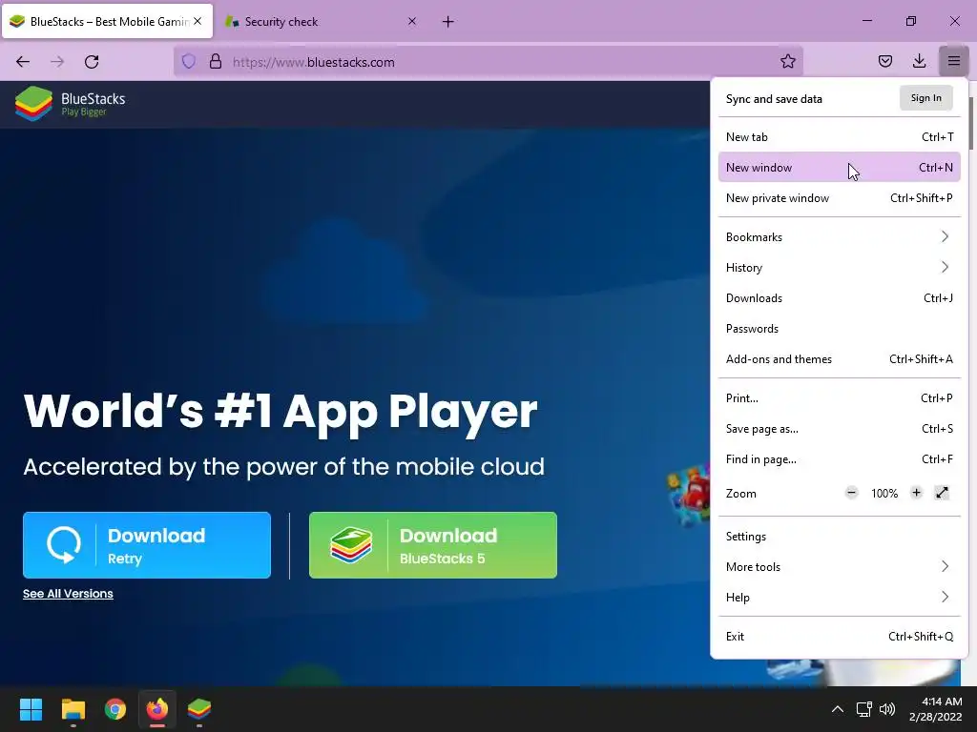Open a new tab with the plus icon
Image resolution: width=977 pixels, height=732 pixels.
pyautogui.click(x=448, y=22)
